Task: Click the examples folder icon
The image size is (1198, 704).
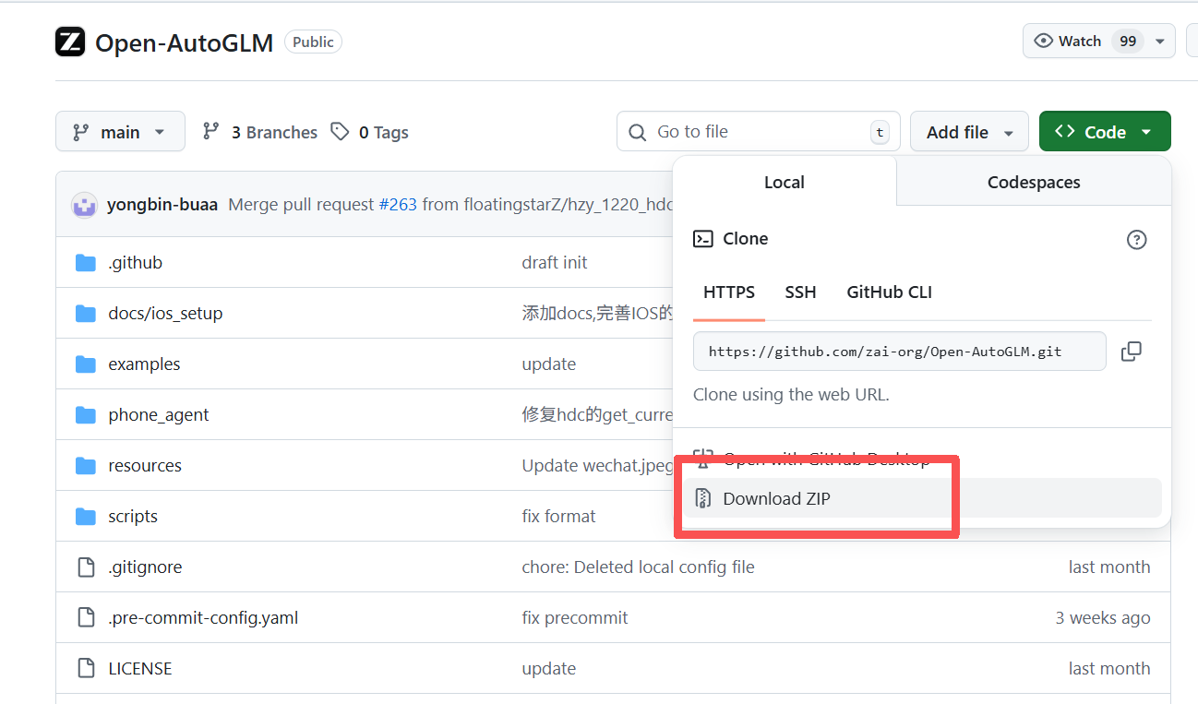Action: [x=86, y=364]
